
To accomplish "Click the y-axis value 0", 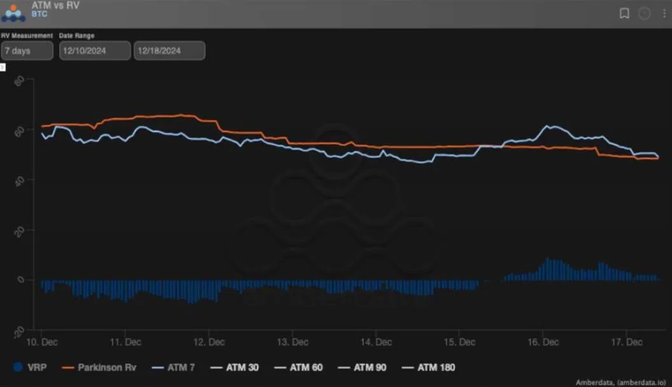I will point(21,280).
